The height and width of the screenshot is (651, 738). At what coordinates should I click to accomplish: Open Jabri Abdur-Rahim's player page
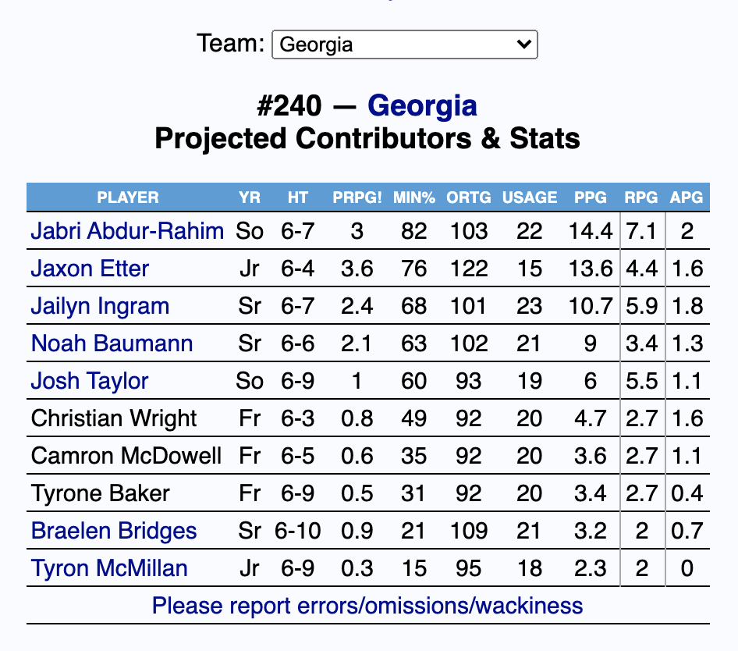pos(127,231)
